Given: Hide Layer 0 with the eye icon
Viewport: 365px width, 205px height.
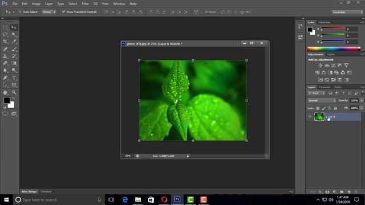Looking at the screenshot, I should (310, 117).
